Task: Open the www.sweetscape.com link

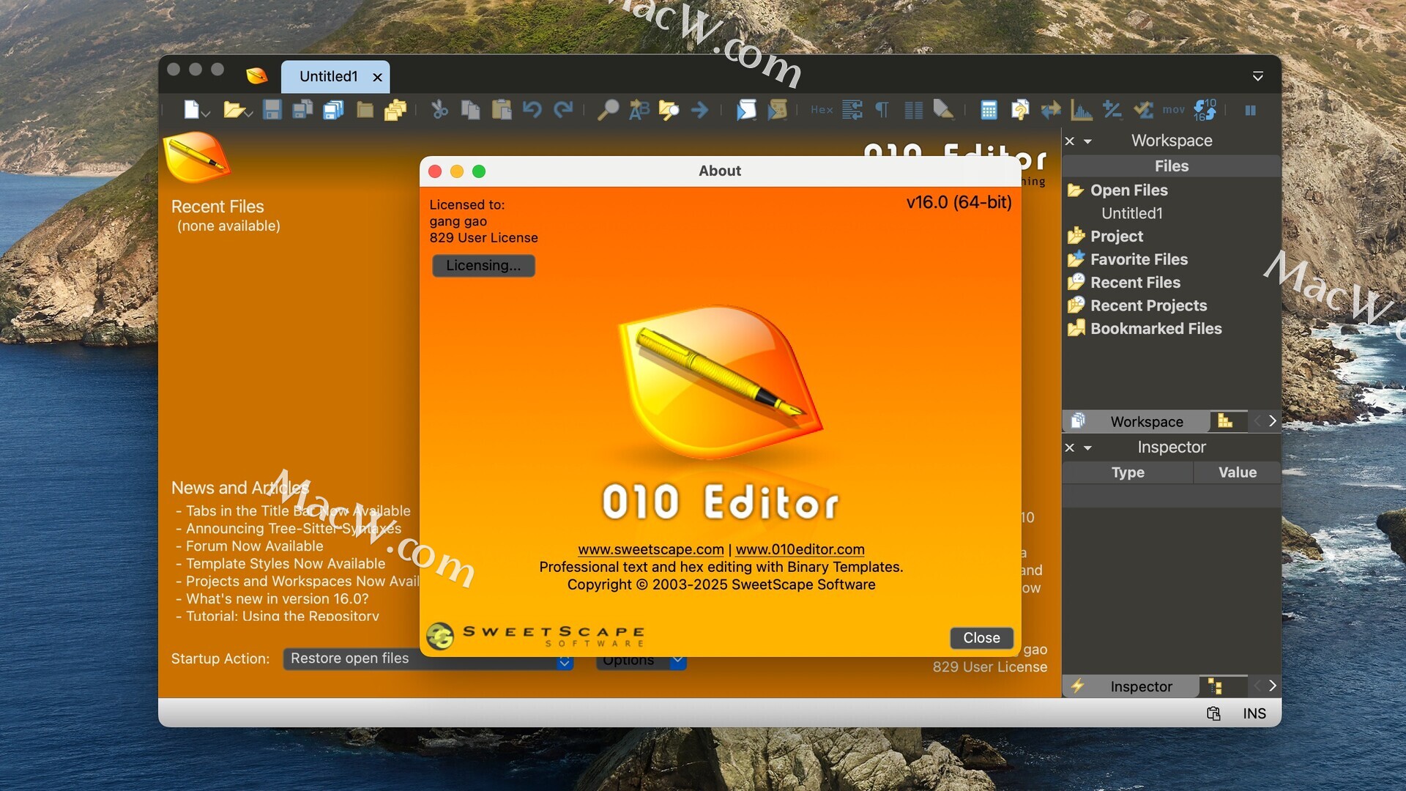Action: [x=651, y=549]
